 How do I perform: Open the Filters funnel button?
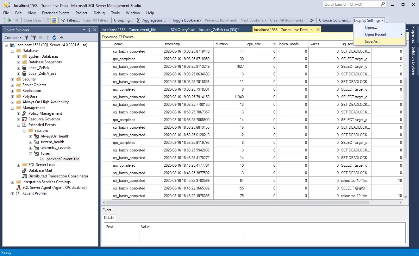[x=71, y=20]
